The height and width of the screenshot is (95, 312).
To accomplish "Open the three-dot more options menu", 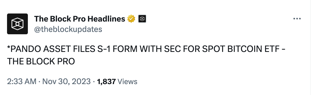I will point(297,19).
